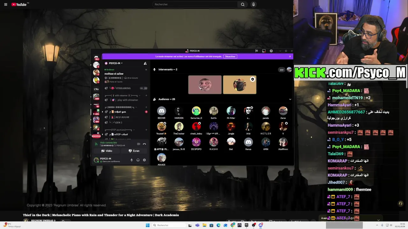The height and width of the screenshot is (229, 408).
Task: Open the VIP-chat text channel
Action: [126, 134]
